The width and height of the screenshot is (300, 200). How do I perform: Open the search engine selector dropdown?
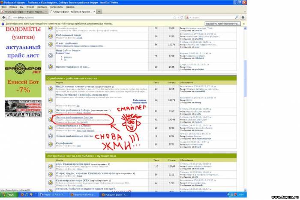[189, 18]
